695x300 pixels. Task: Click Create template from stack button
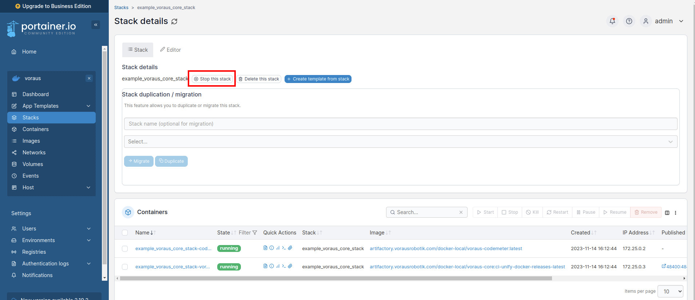click(318, 79)
